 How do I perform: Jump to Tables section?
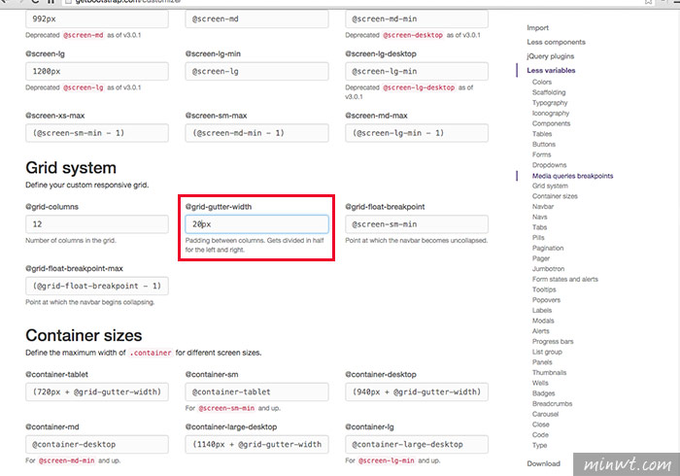[x=542, y=134]
